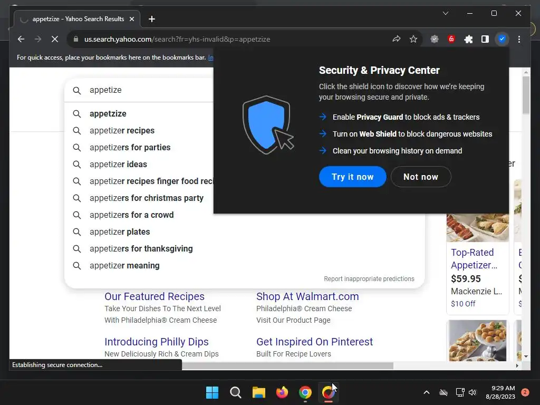Open the Top-Rated Appetizer product link

click(x=474, y=258)
